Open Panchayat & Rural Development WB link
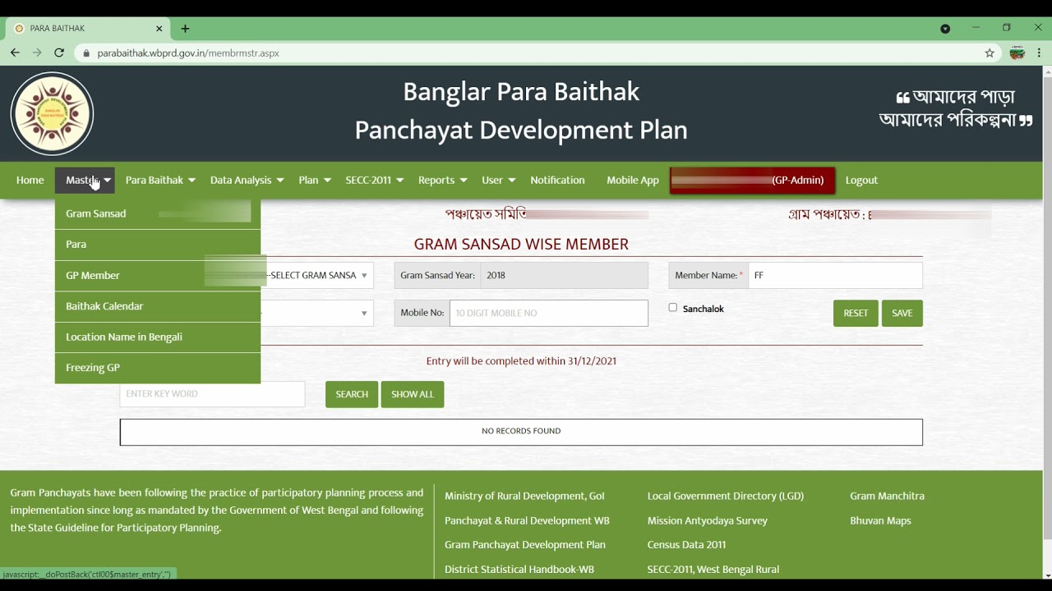Screen dimensions: 1052x591 coord(527,520)
